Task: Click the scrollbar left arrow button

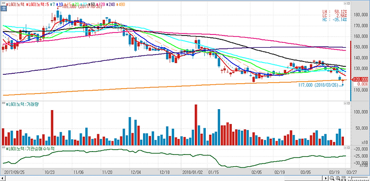Action: coord(2,178)
